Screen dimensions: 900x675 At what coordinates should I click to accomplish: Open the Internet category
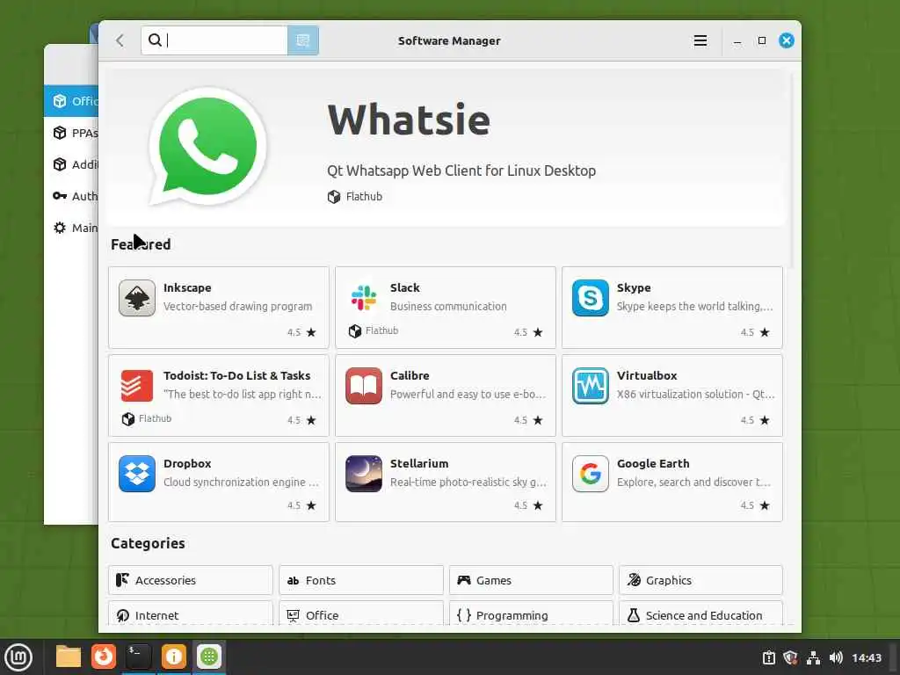(x=191, y=614)
